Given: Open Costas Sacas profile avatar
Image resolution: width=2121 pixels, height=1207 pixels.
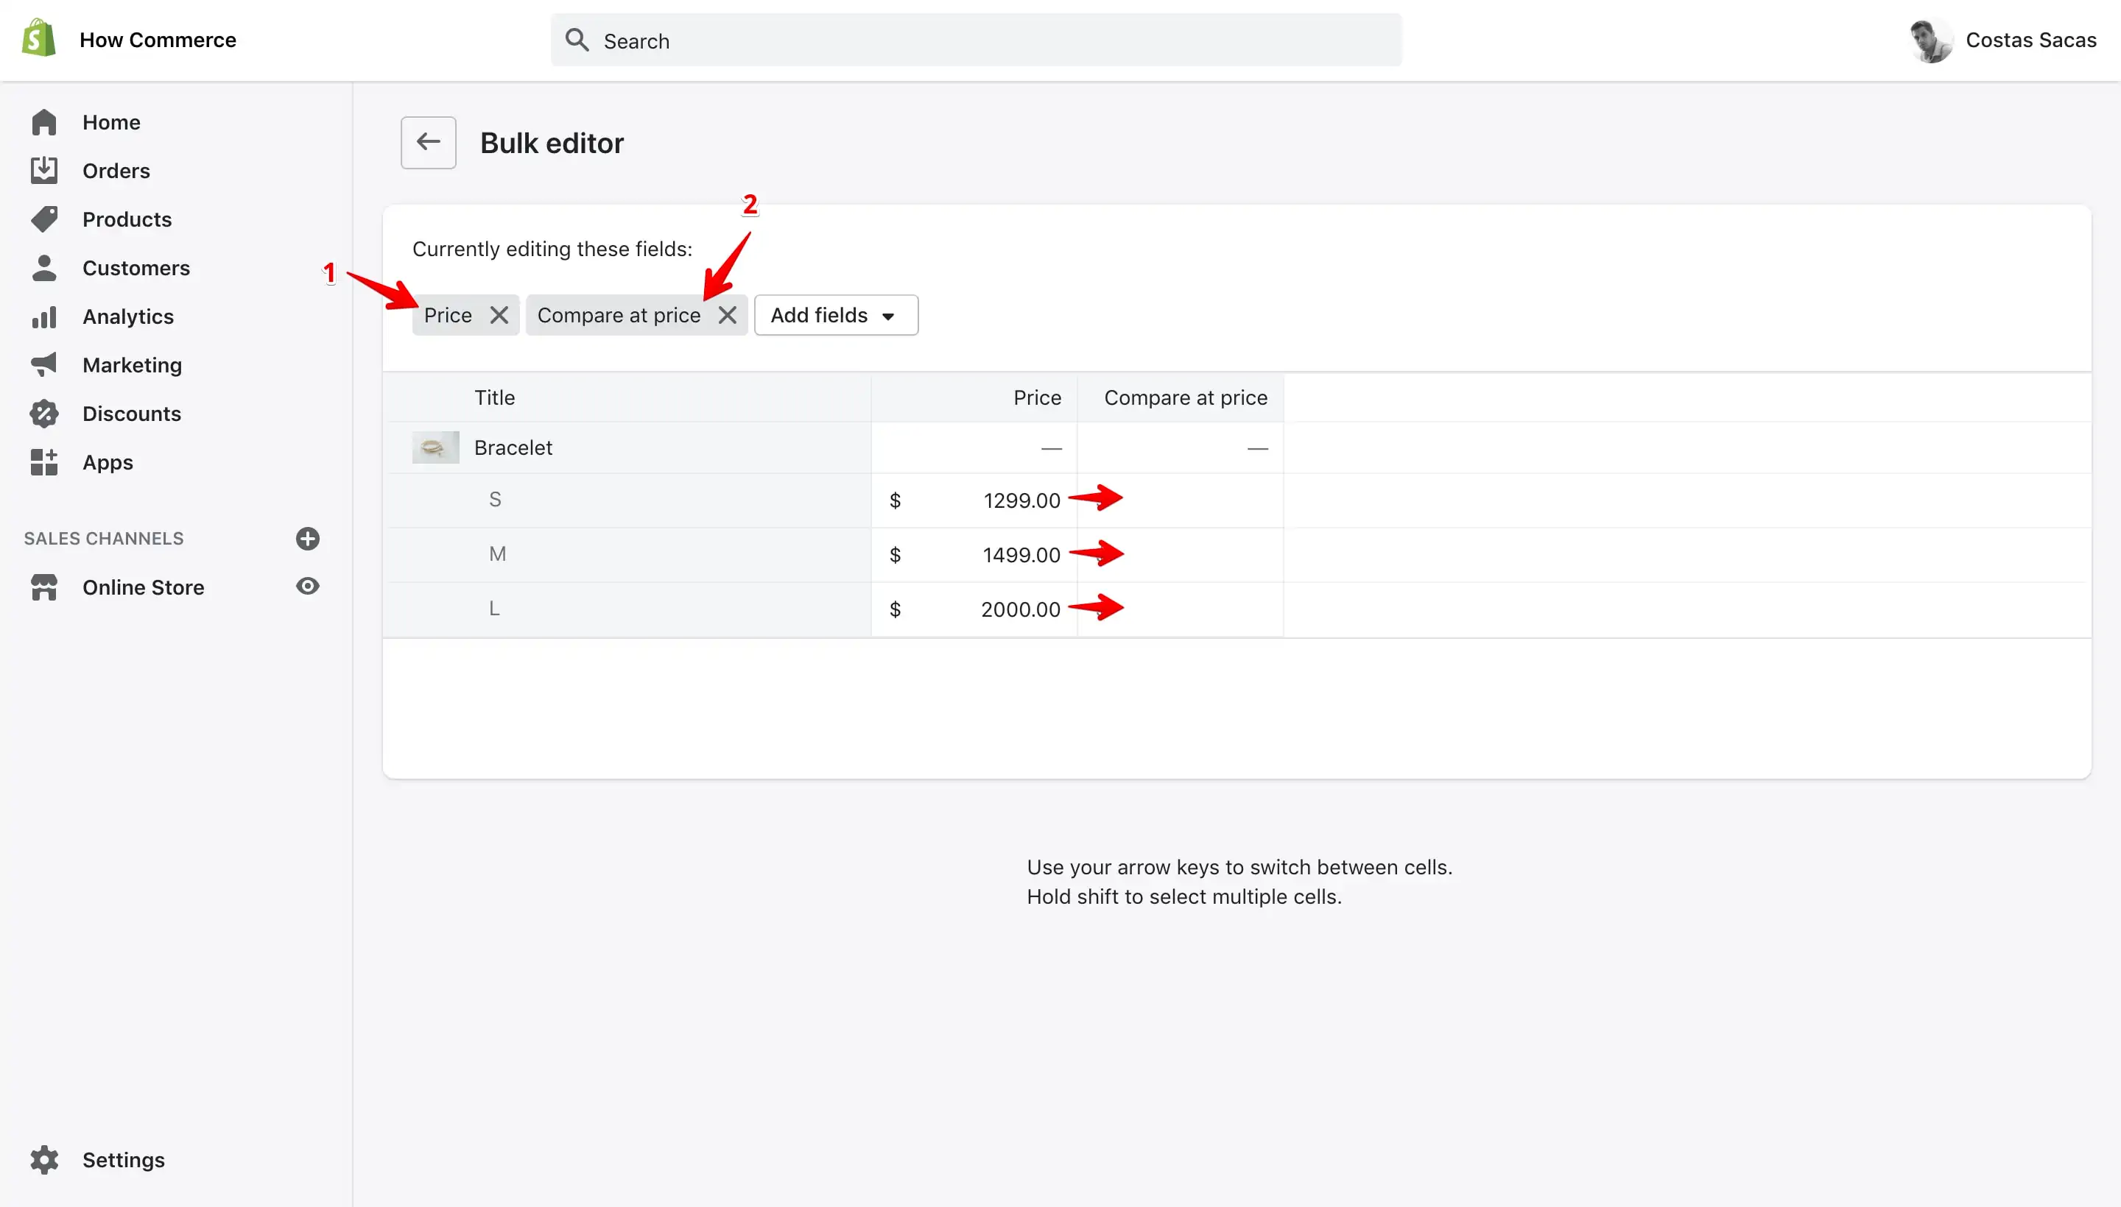Looking at the screenshot, I should [x=1931, y=40].
